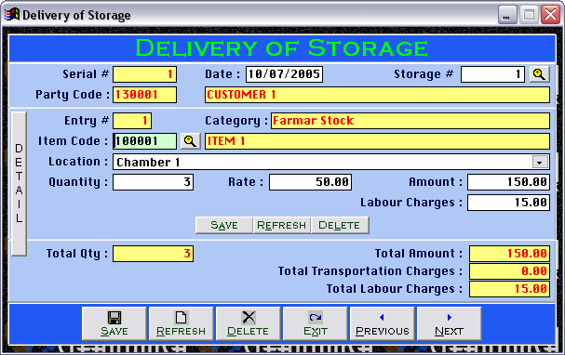Viewport: 565px width, 355px height.
Task: Click the detail section Save button
Action: click(x=224, y=225)
